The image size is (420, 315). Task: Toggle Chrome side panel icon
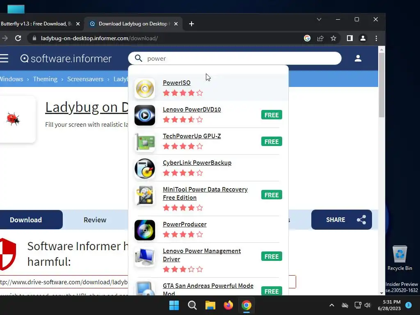(x=349, y=38)
